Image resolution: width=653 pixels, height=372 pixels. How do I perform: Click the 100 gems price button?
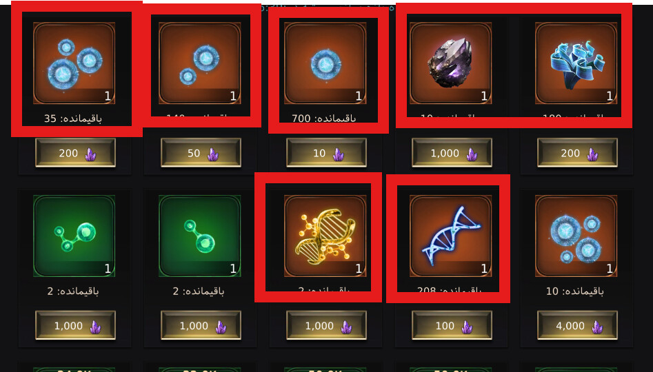point(452,325)
